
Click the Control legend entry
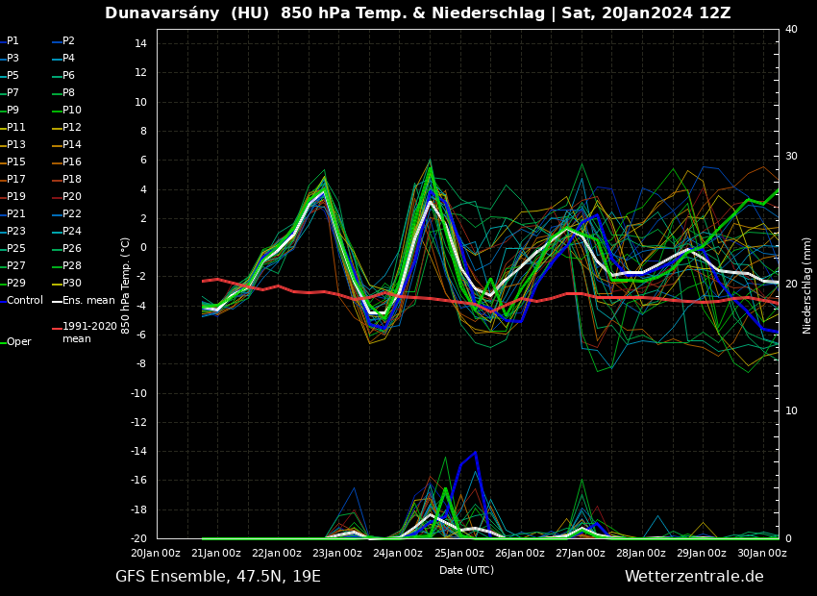[24, 301]
